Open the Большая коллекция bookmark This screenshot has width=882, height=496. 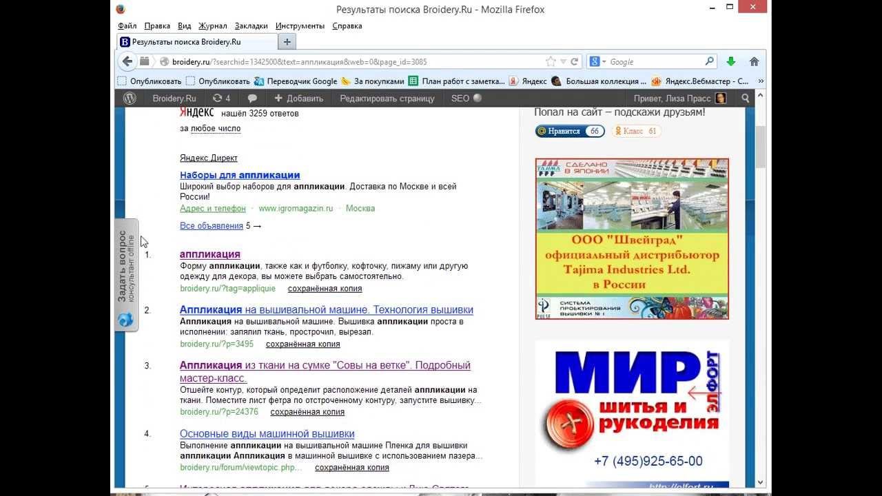[599, 81]
